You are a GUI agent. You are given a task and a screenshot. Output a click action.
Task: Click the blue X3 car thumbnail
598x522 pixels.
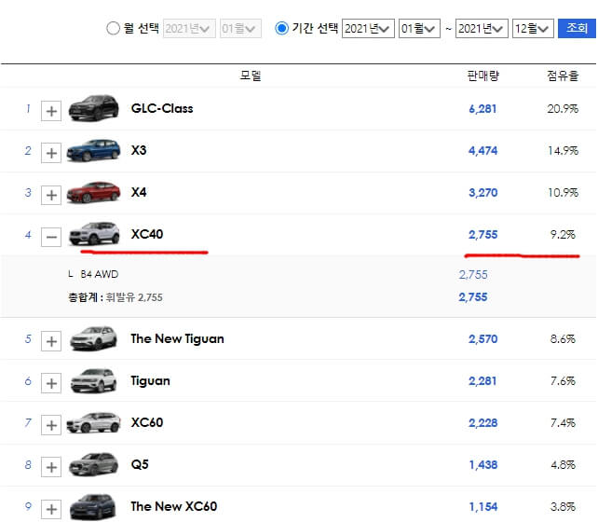pos(93,150)
